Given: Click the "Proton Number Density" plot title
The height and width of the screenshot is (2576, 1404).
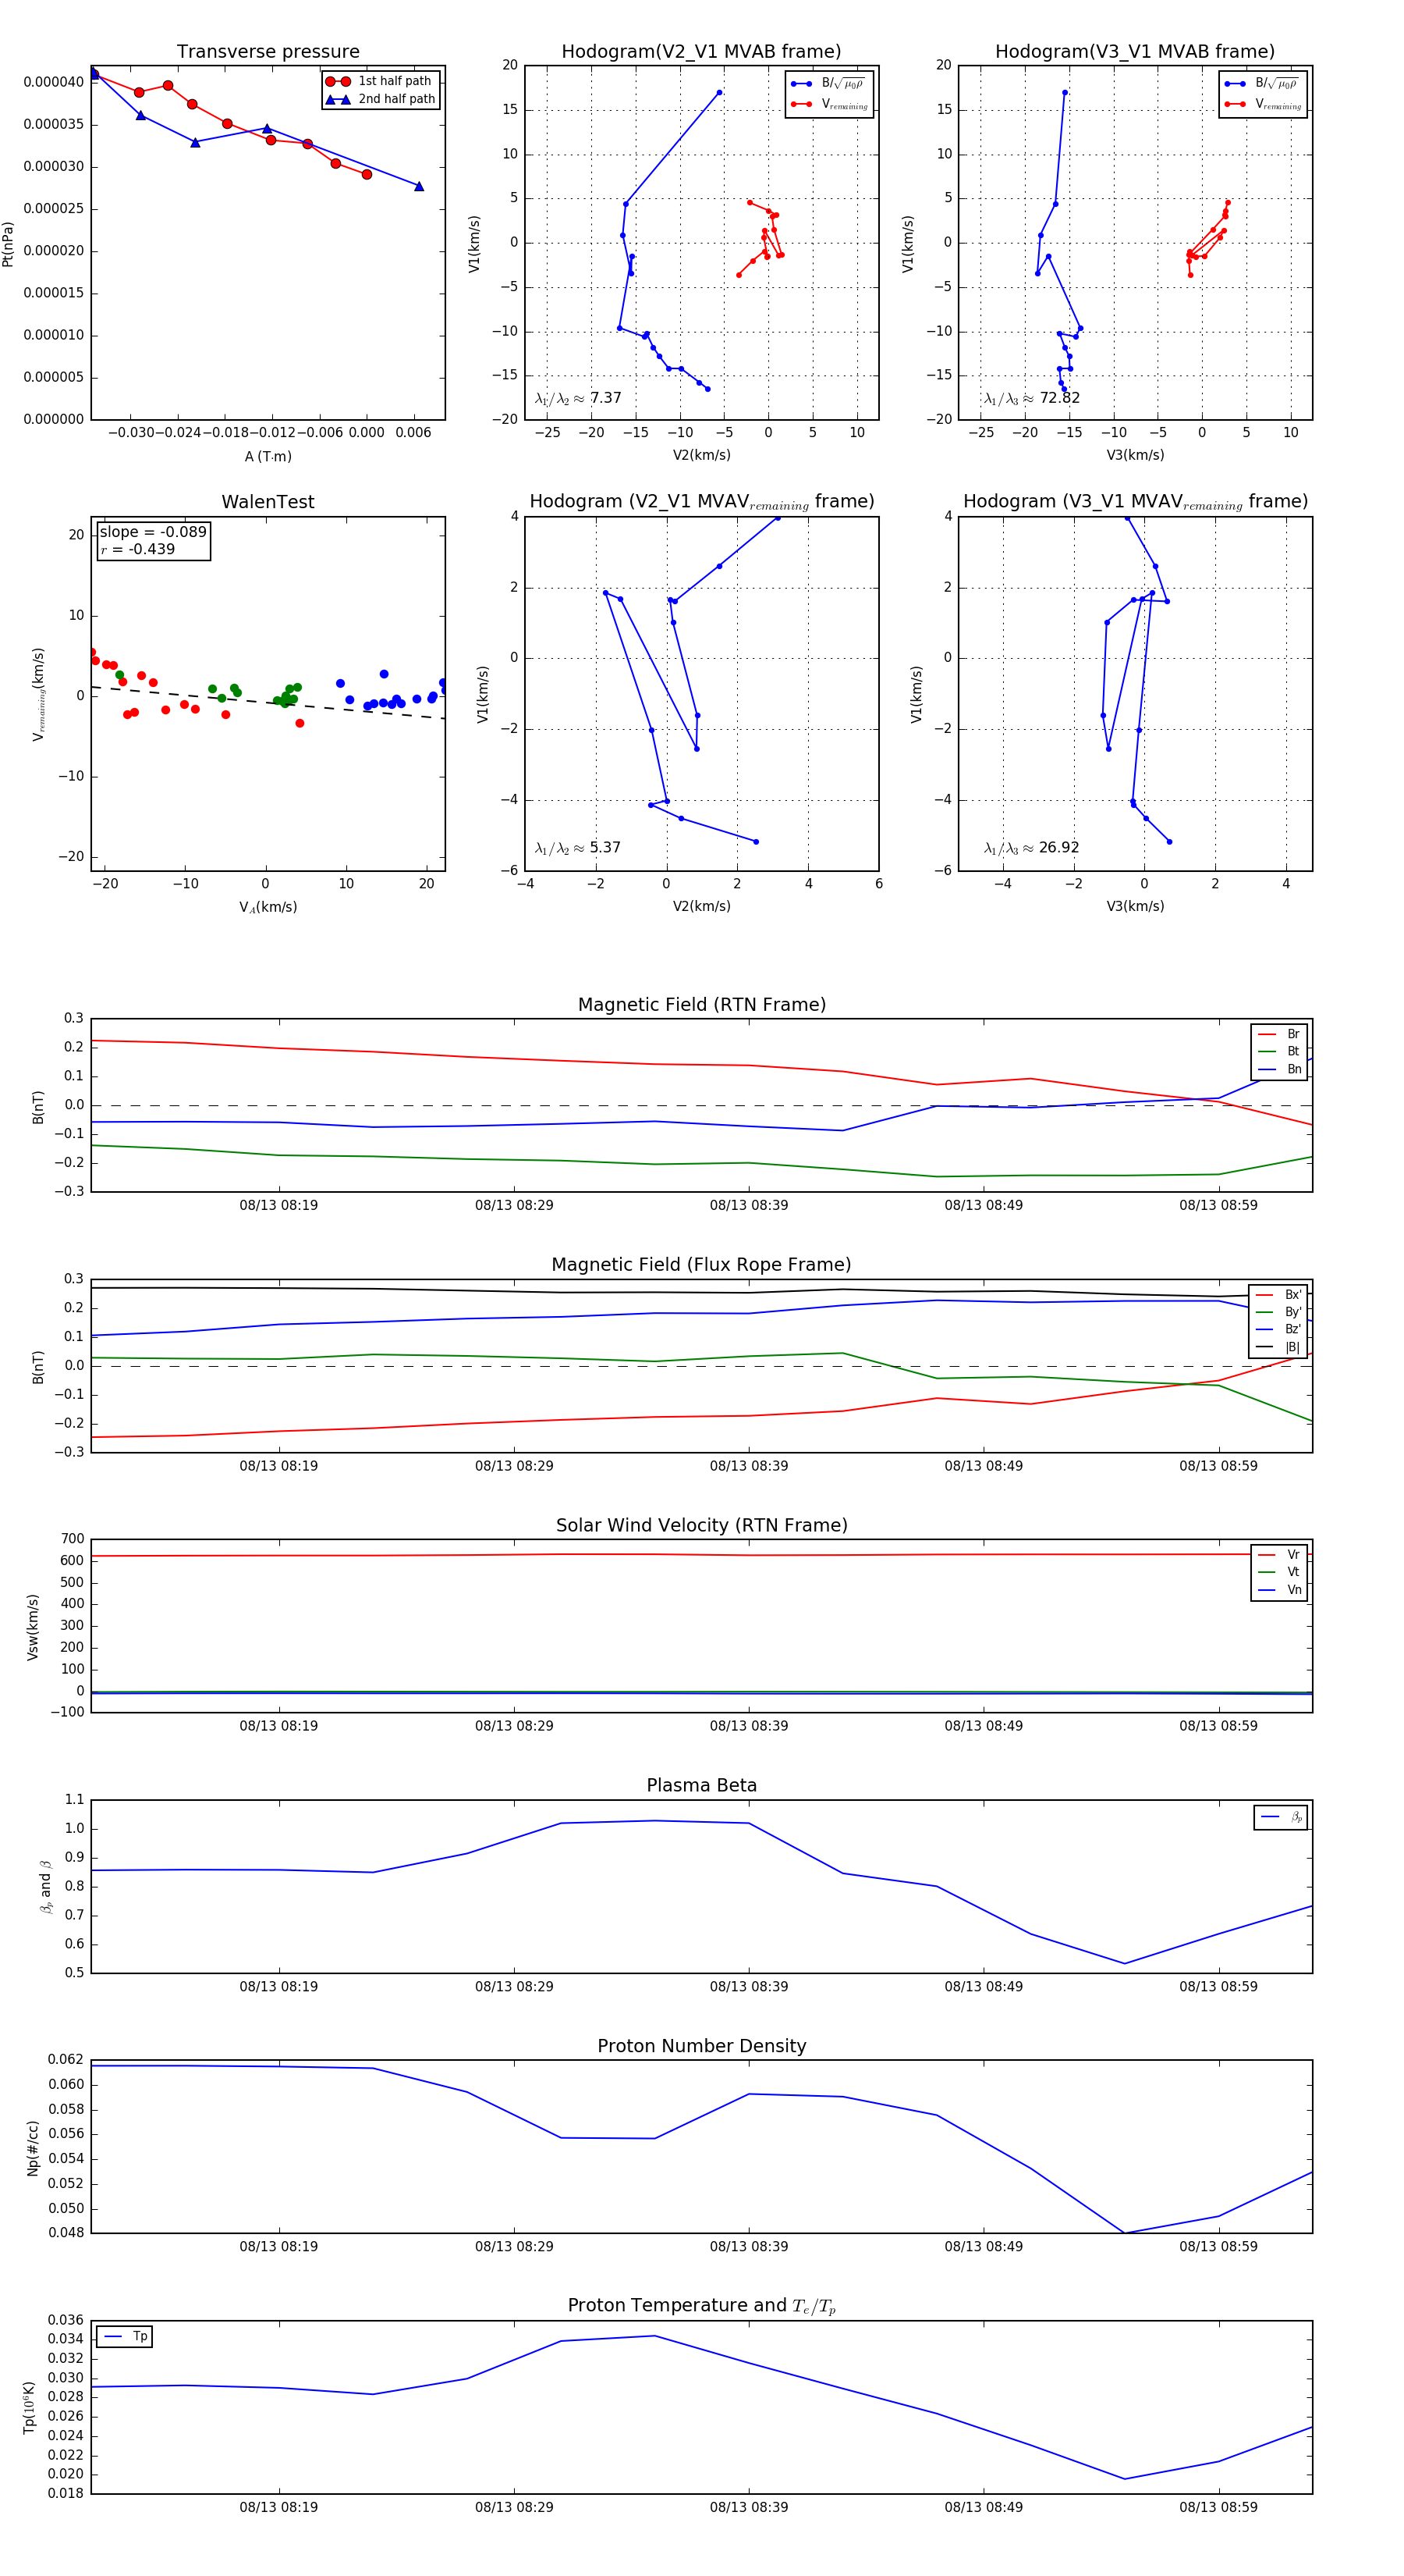Looking at the screenshot, I should (701, 2046).
